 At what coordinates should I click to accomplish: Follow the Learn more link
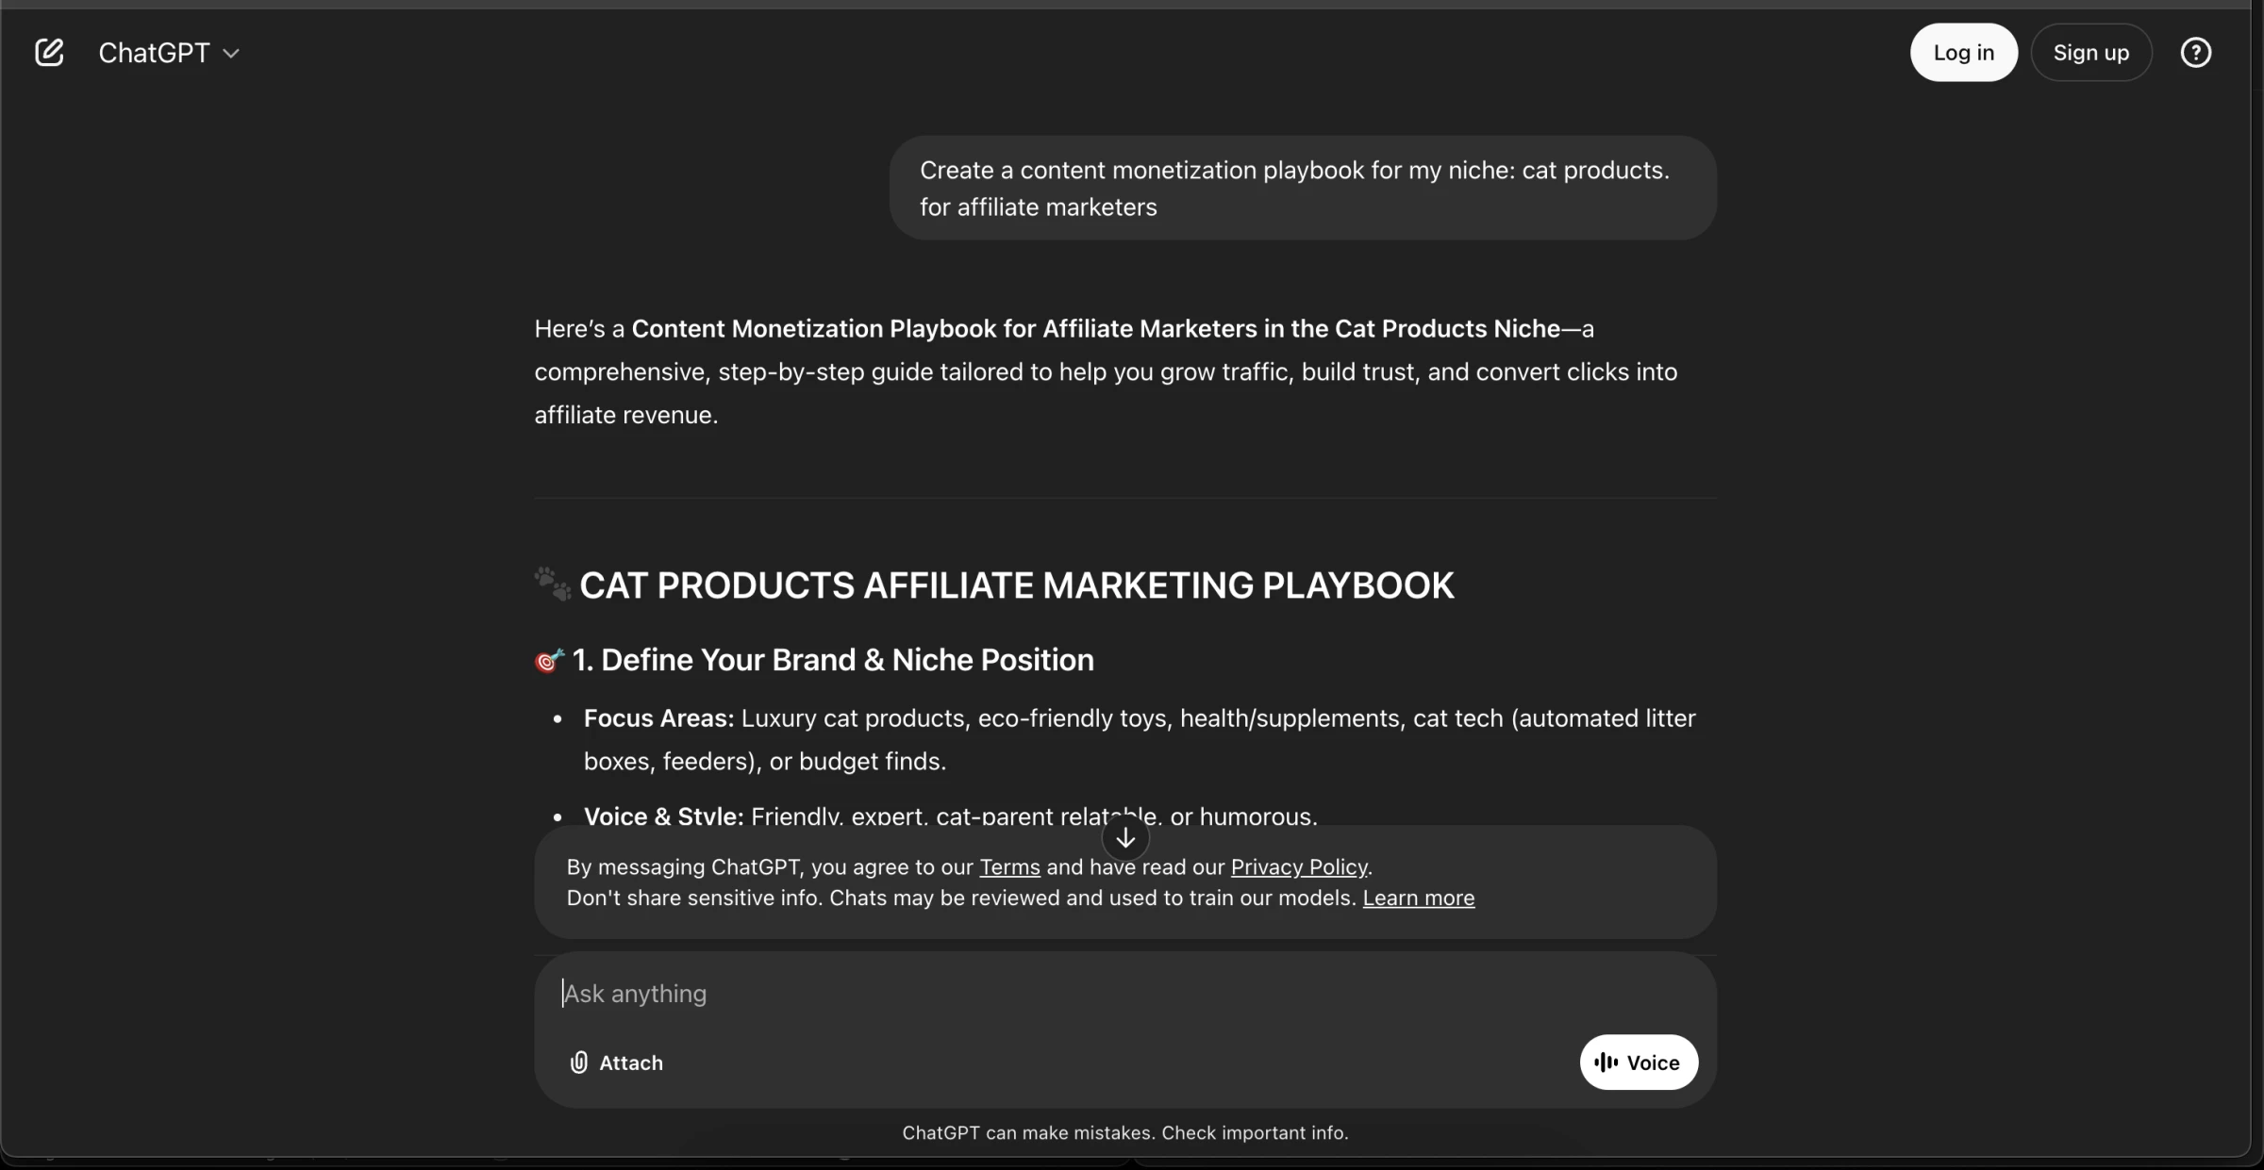1419,898
